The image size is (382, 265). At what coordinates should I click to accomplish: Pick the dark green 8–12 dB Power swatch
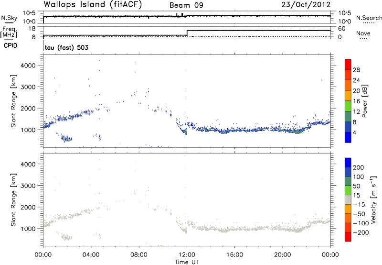point(348,117)
